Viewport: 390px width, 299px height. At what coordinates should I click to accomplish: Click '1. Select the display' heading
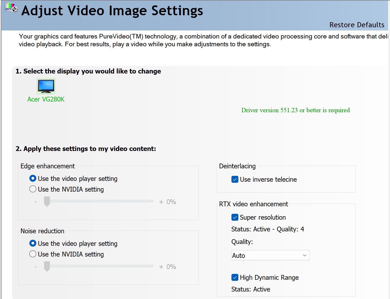[88, 71]
